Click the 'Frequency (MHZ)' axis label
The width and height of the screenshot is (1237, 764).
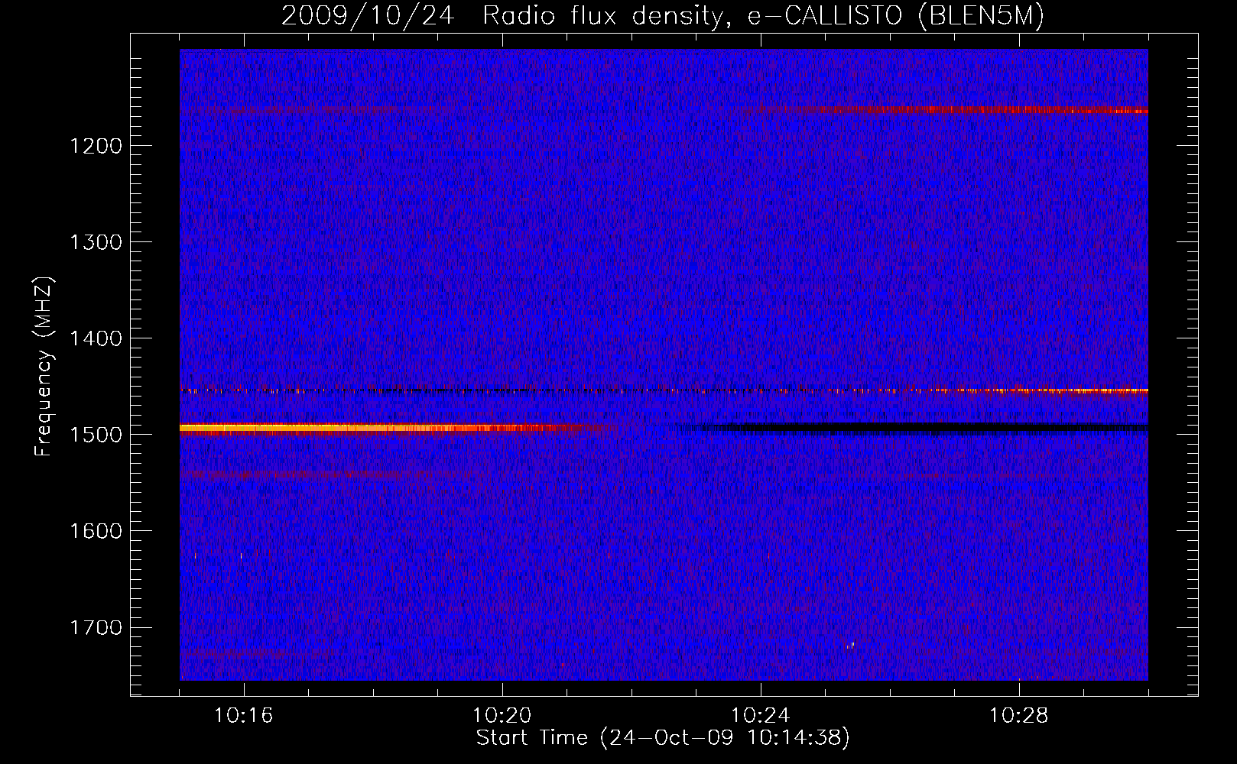point(44,367)
